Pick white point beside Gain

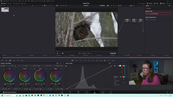pyautogui.click(x=35, y=69)
